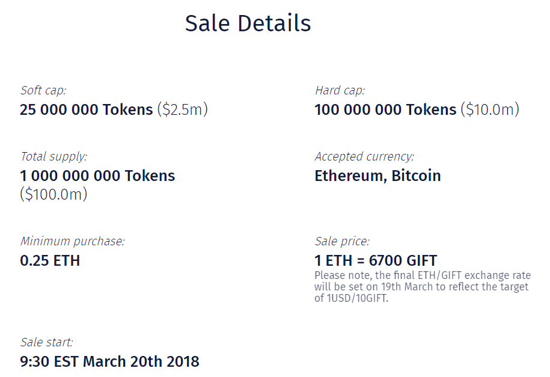Image resolution: width=550 pixels, height=377 pixels.
Task: Select the Sale start label
Action: pyautogui.click(x=47, y=343)
